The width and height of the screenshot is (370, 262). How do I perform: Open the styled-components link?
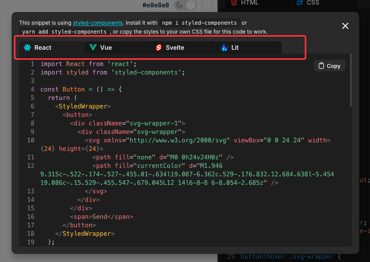point(98,23)
